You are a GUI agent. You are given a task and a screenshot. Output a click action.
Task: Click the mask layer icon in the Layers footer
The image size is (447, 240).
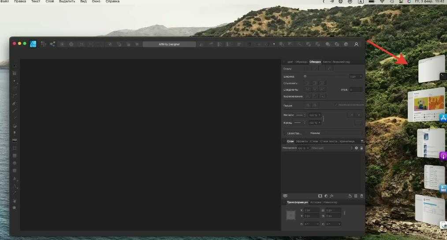[320, 196]
